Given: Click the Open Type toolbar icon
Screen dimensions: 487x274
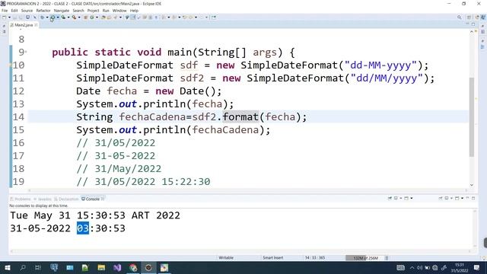Looking at the screenshot, I should pos(103,18).
